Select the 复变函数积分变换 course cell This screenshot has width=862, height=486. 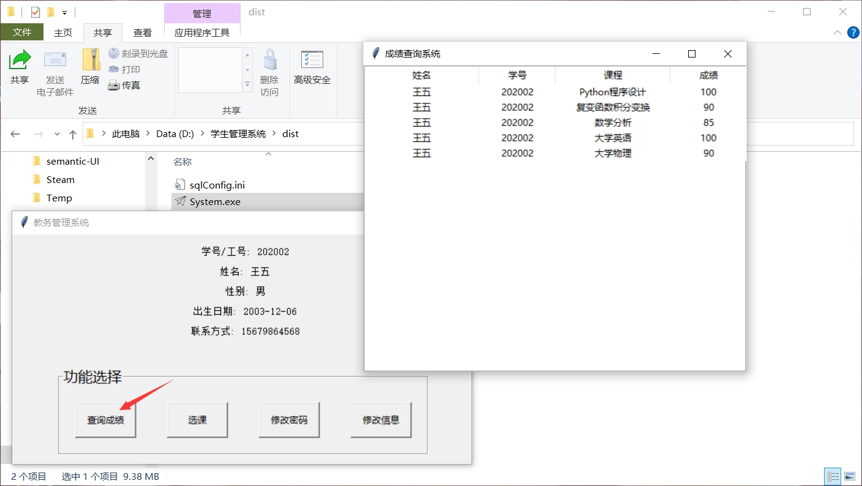point(613,107)
